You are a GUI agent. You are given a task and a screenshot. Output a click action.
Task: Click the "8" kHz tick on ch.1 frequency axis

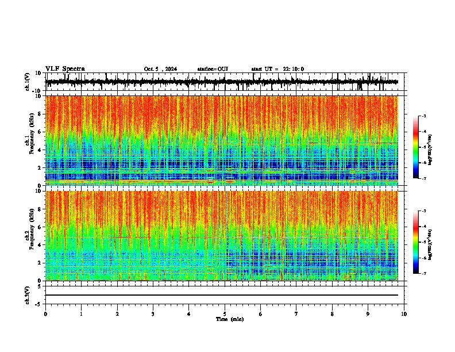(40, 114)
